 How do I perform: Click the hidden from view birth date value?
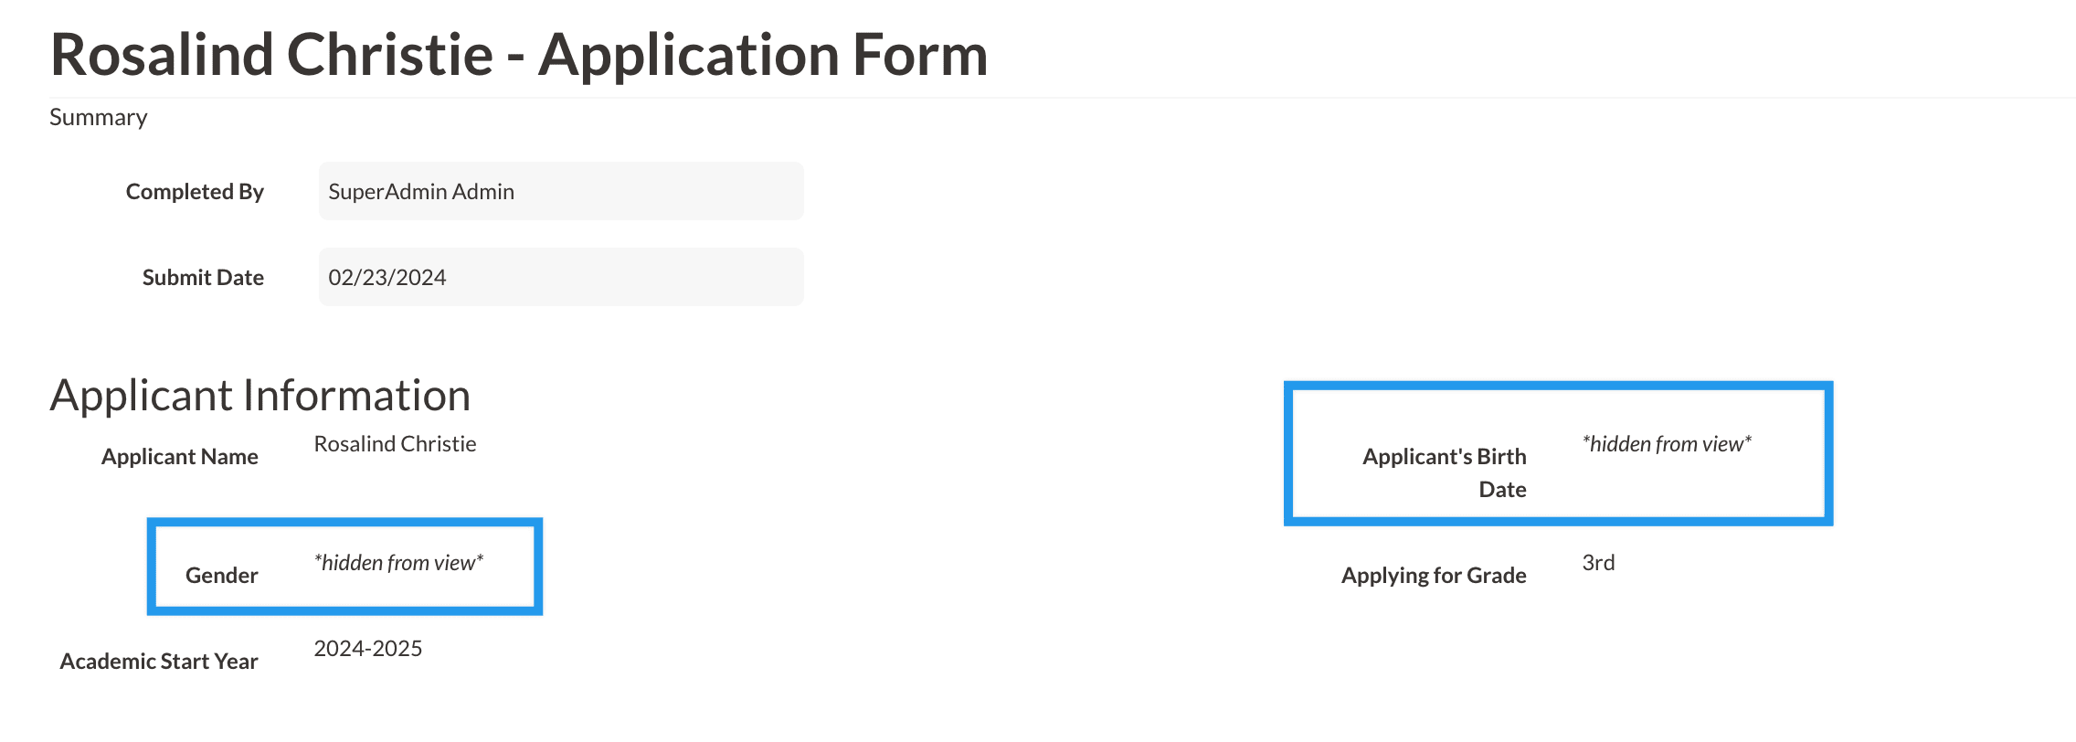point(1667,444)
